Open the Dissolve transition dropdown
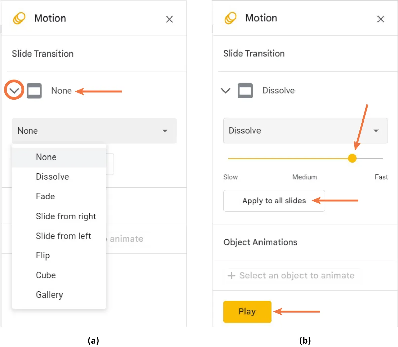This screenshot has width=398, height=347. (305, 131)
